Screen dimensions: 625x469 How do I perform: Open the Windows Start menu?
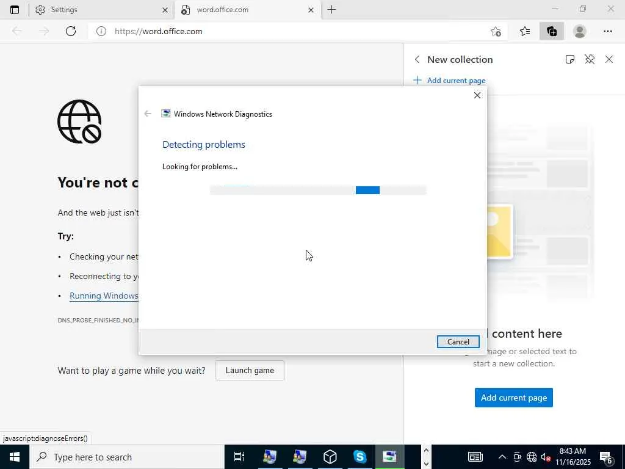(x=15, y=457)
